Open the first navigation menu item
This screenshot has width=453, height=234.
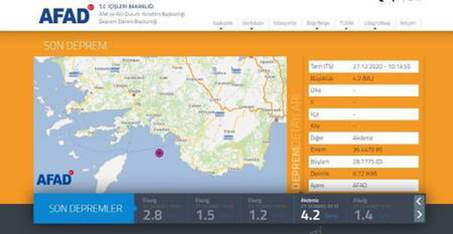[x=222, y=23]
